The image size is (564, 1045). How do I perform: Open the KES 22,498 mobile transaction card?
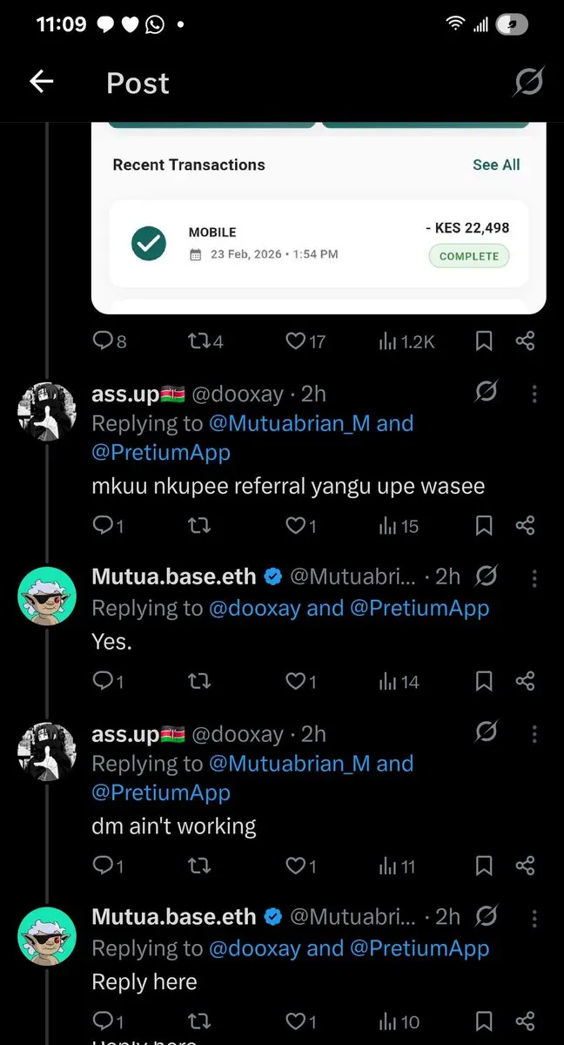tap(319, 243)
